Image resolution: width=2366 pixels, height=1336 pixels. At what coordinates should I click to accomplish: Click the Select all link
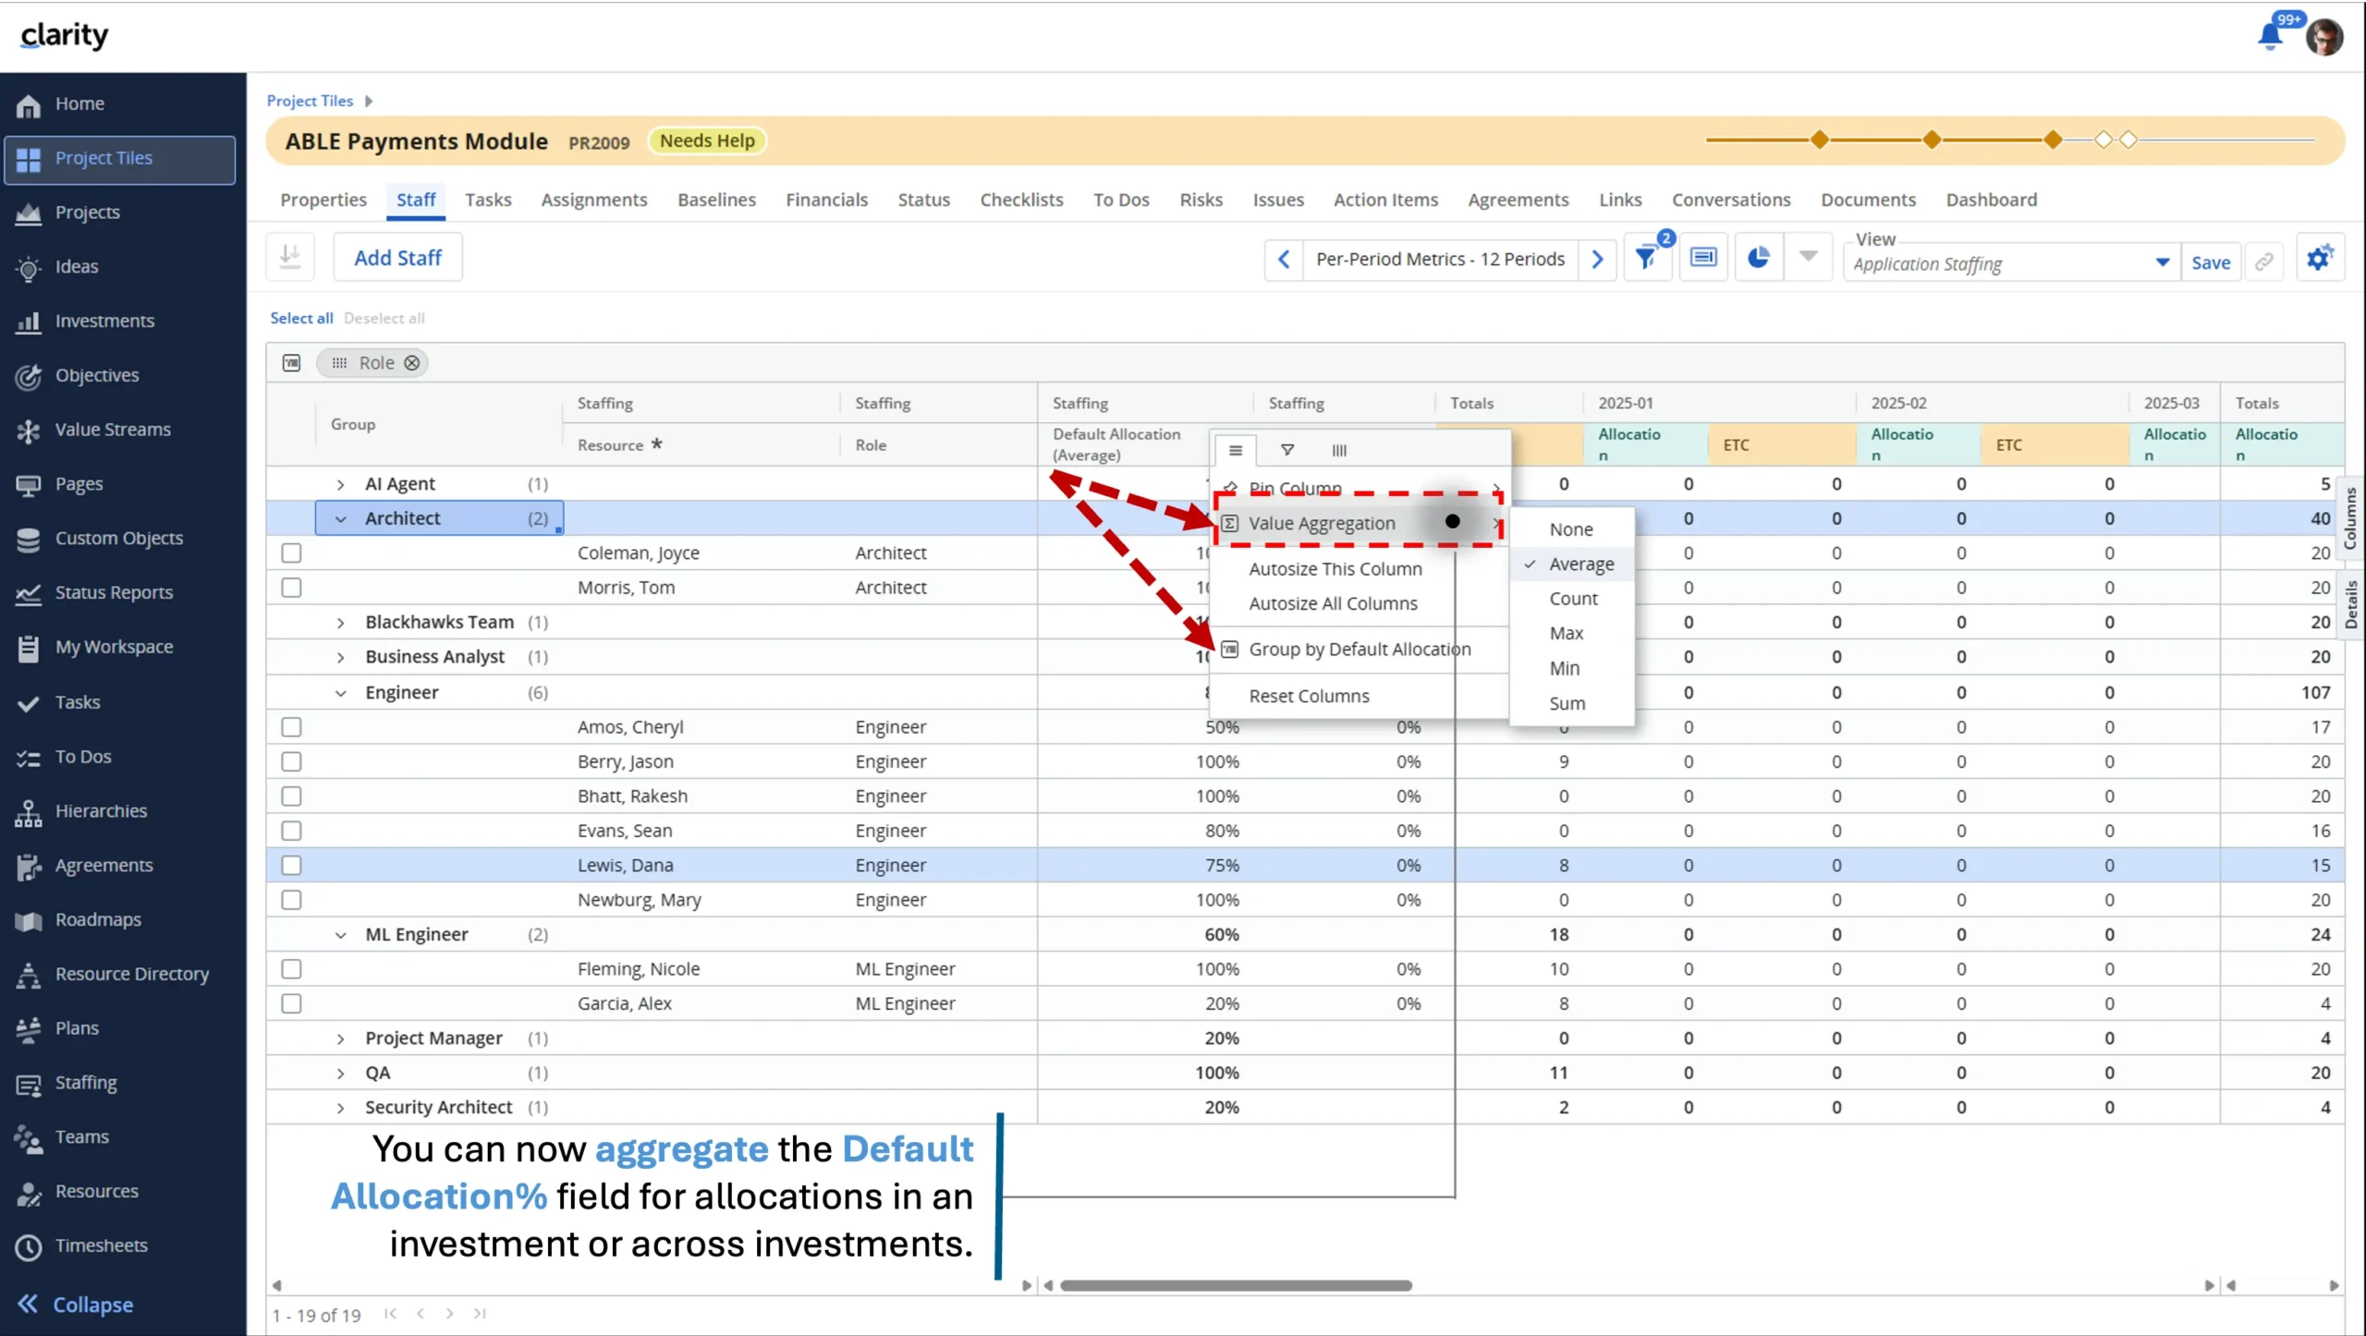[x=301, y=318]
